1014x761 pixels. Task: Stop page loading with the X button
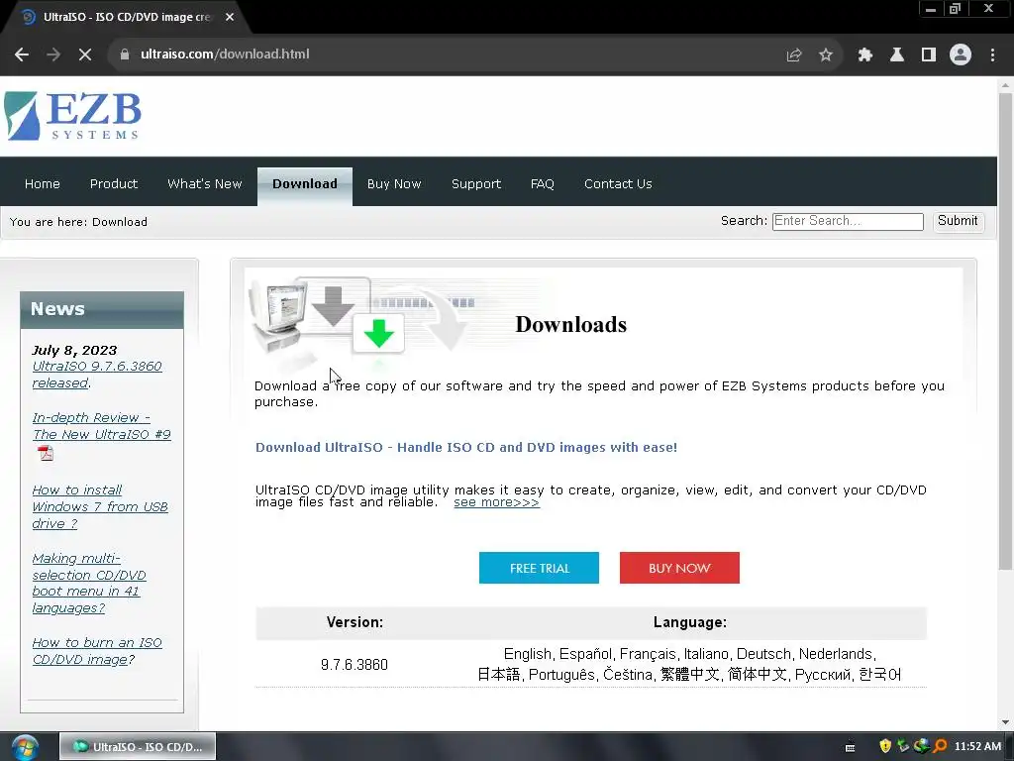[x=85, y=54]
